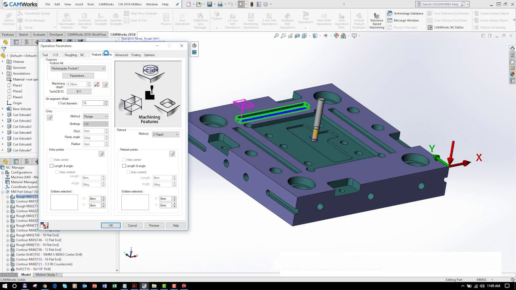Screen dimensions: 516x290
Task: Toggle Entry points Auto correct checkbox
Action: (x=57, y=172)
